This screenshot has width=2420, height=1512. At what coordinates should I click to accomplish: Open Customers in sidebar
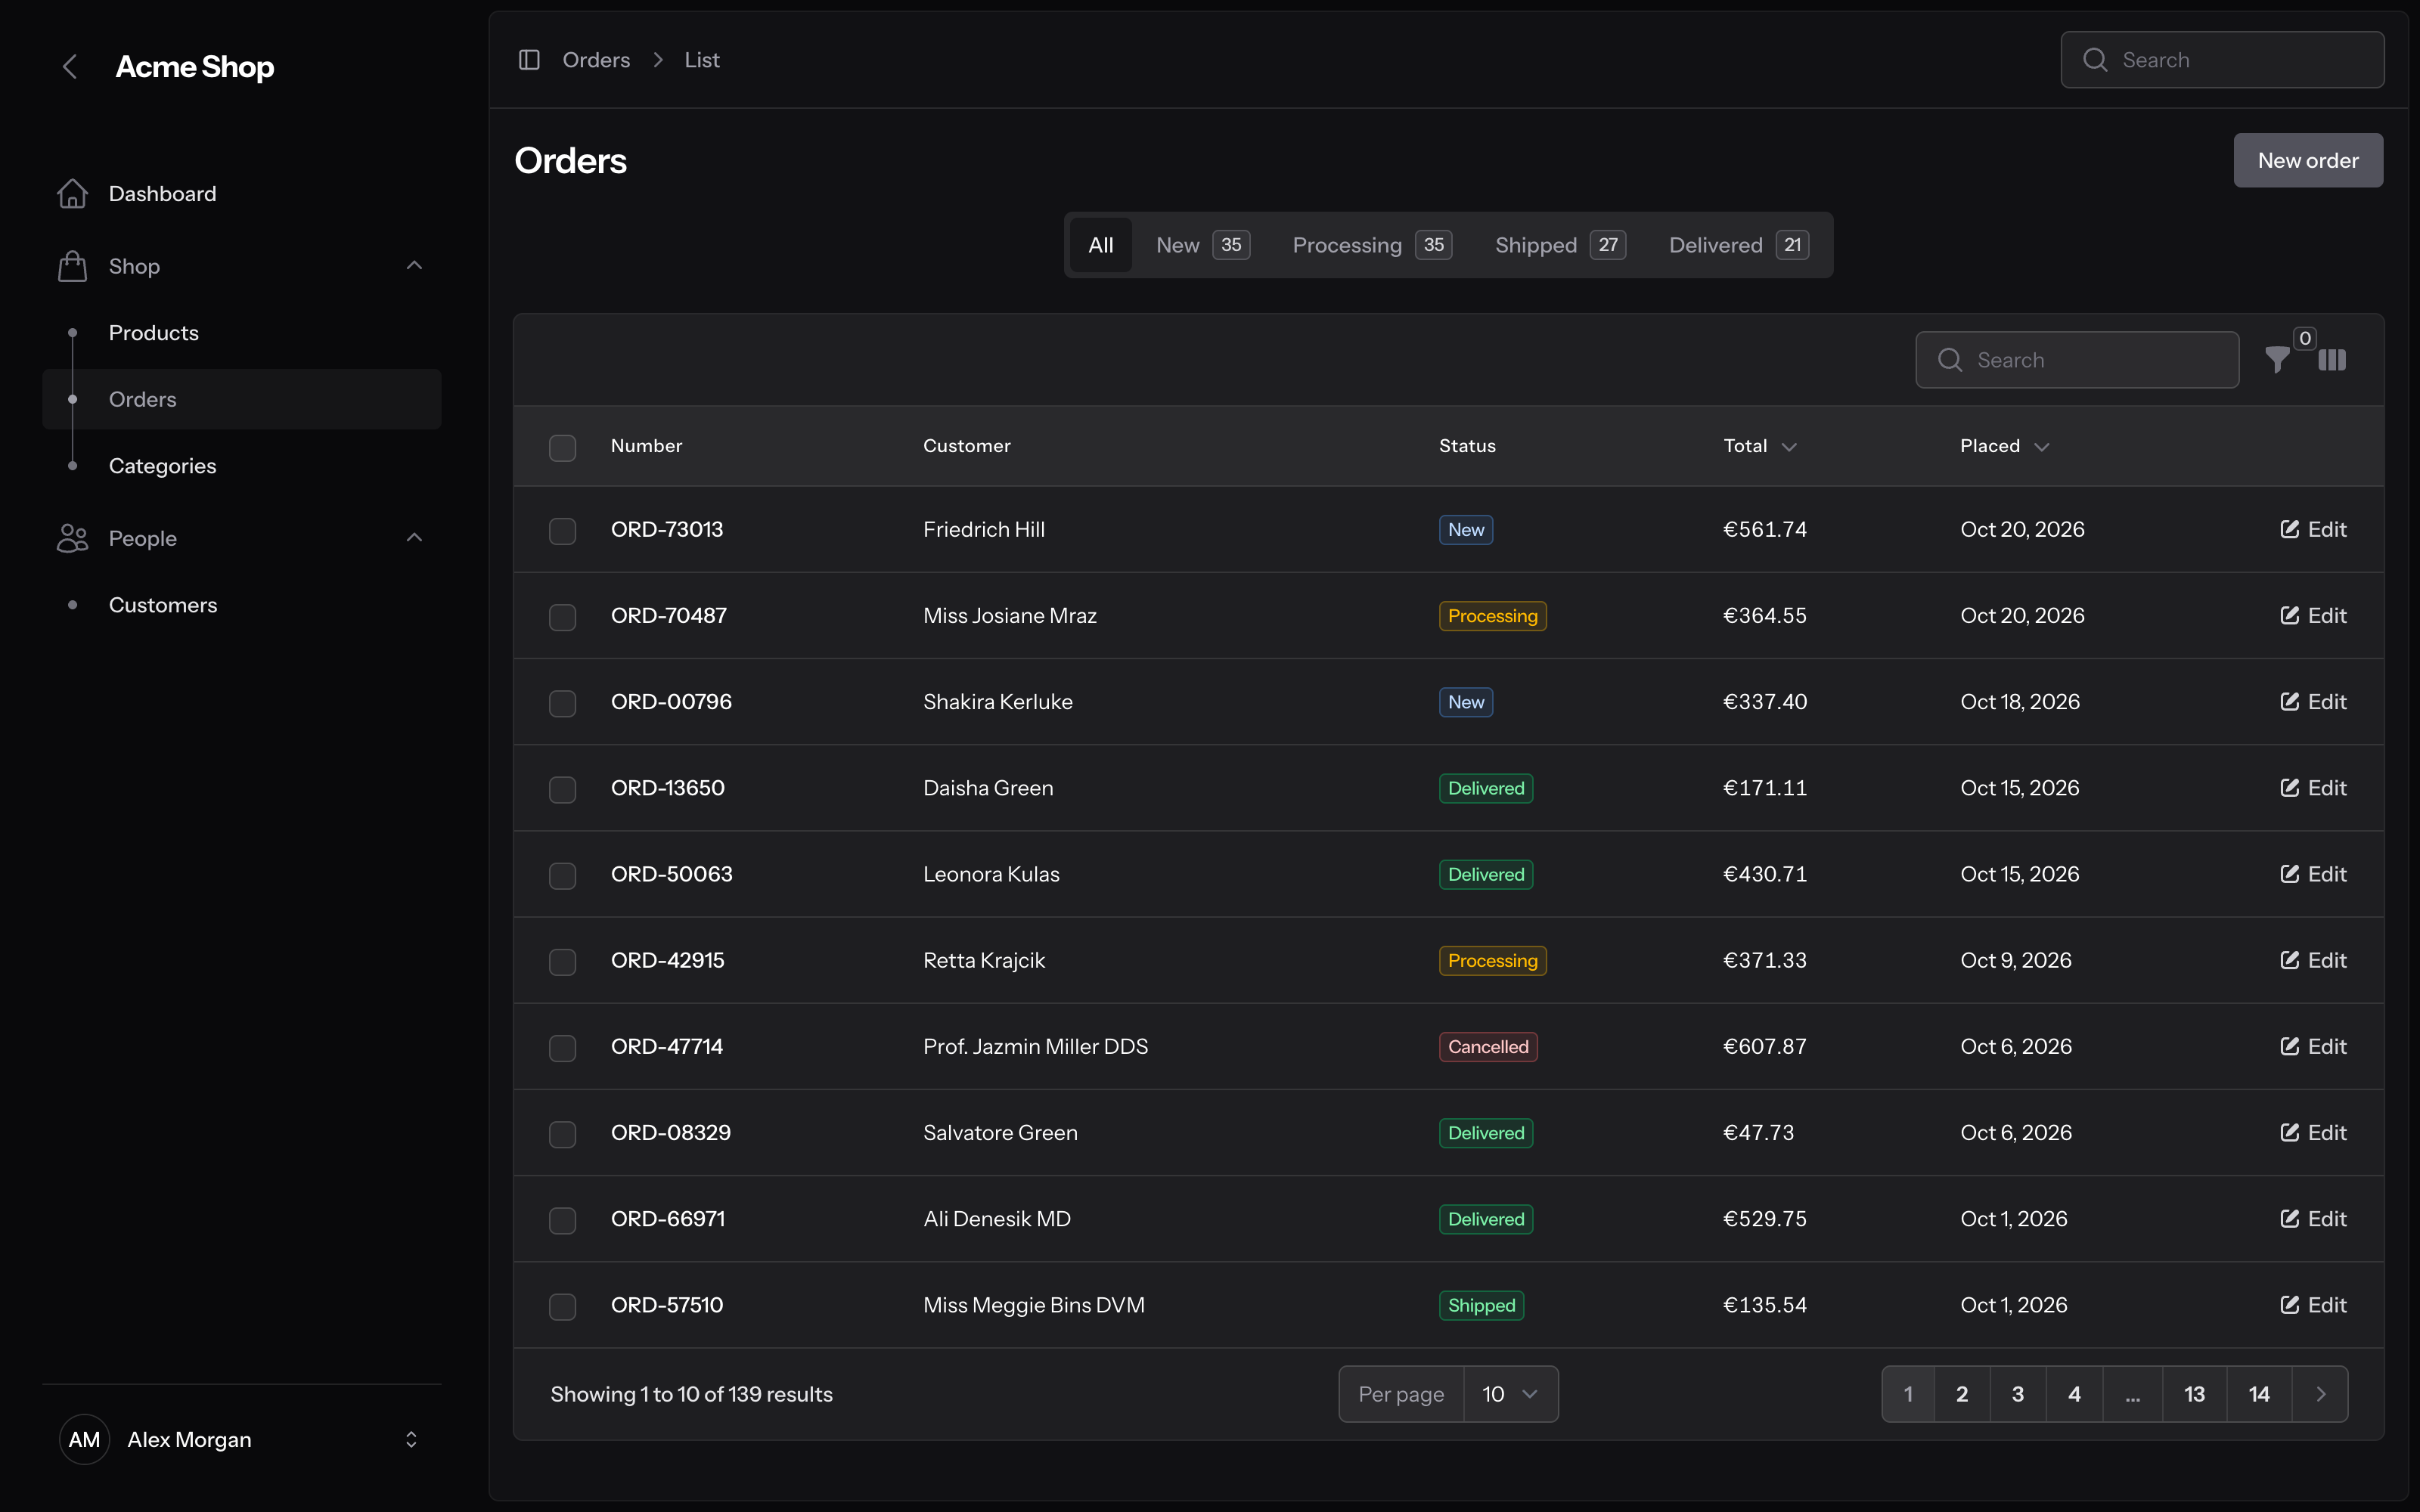tap(242, 605)
